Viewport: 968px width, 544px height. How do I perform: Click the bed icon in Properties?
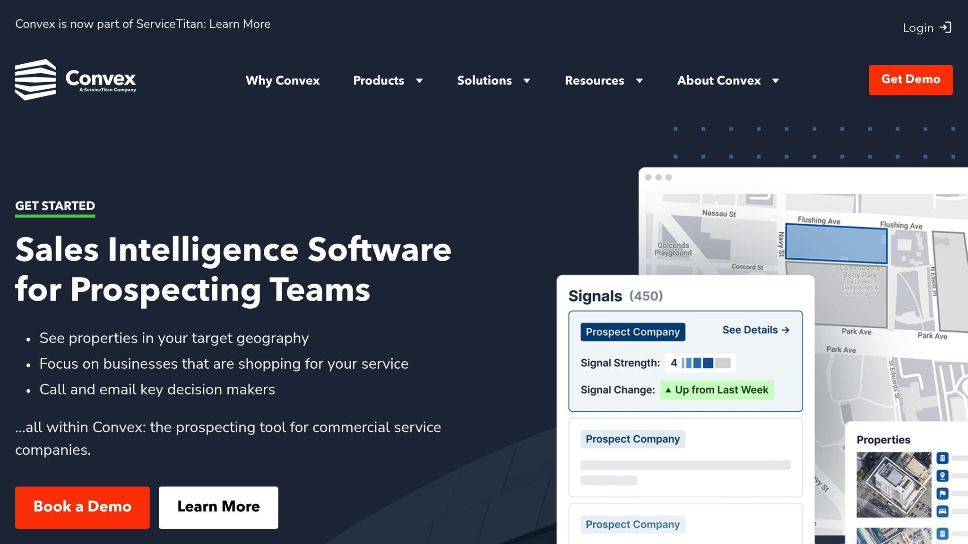[942, 511]
